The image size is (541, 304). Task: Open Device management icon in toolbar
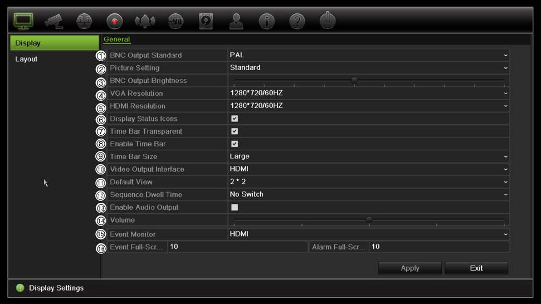tap(176, 21)
